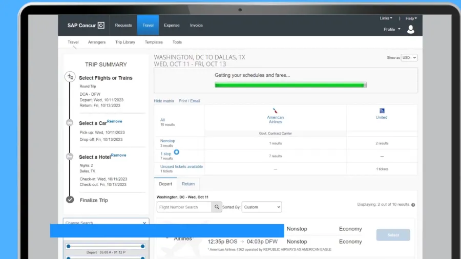Click the left handle of Depart time slider
The image size is (461, 259).
69,246
